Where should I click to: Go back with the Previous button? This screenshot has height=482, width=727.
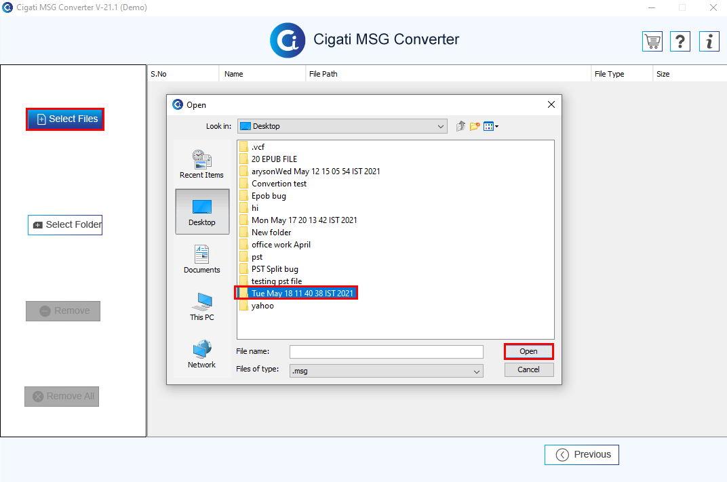tap(582, 455)
